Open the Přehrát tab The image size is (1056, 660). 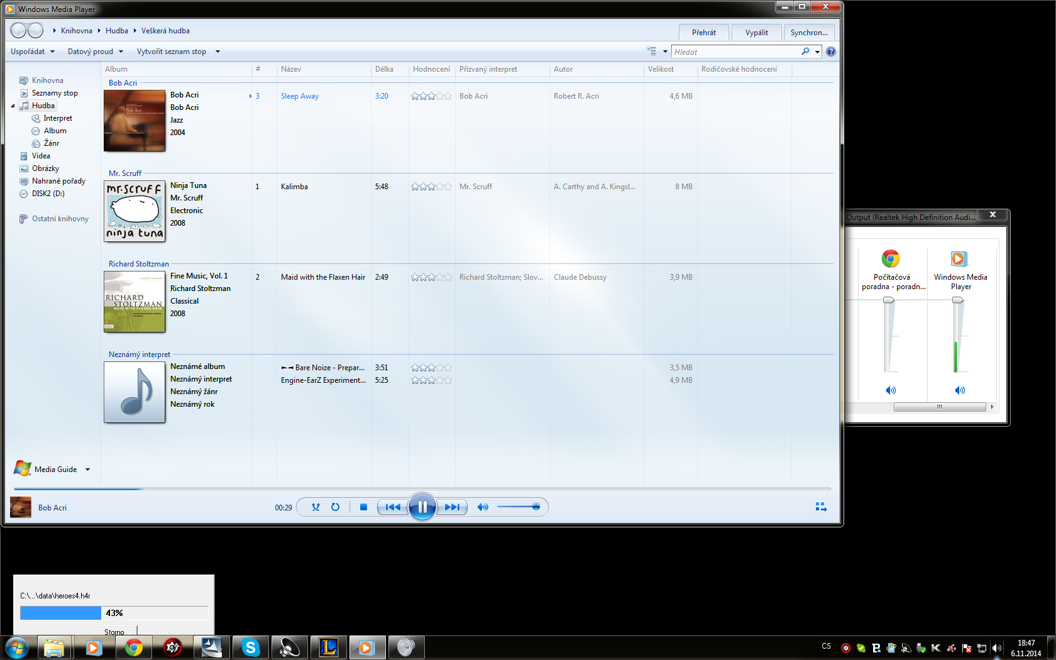tap(704, 33)
